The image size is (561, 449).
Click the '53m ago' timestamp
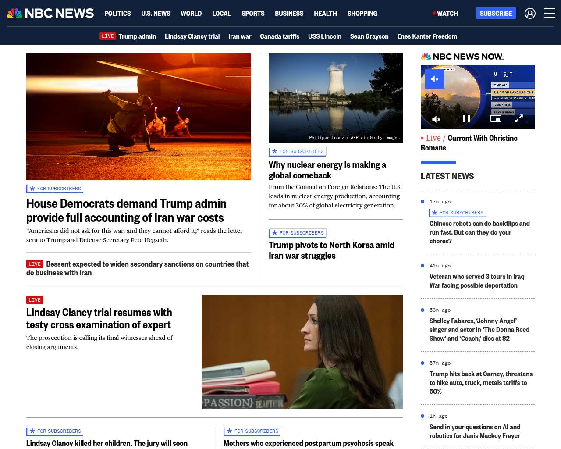click(x=440, y=310)
